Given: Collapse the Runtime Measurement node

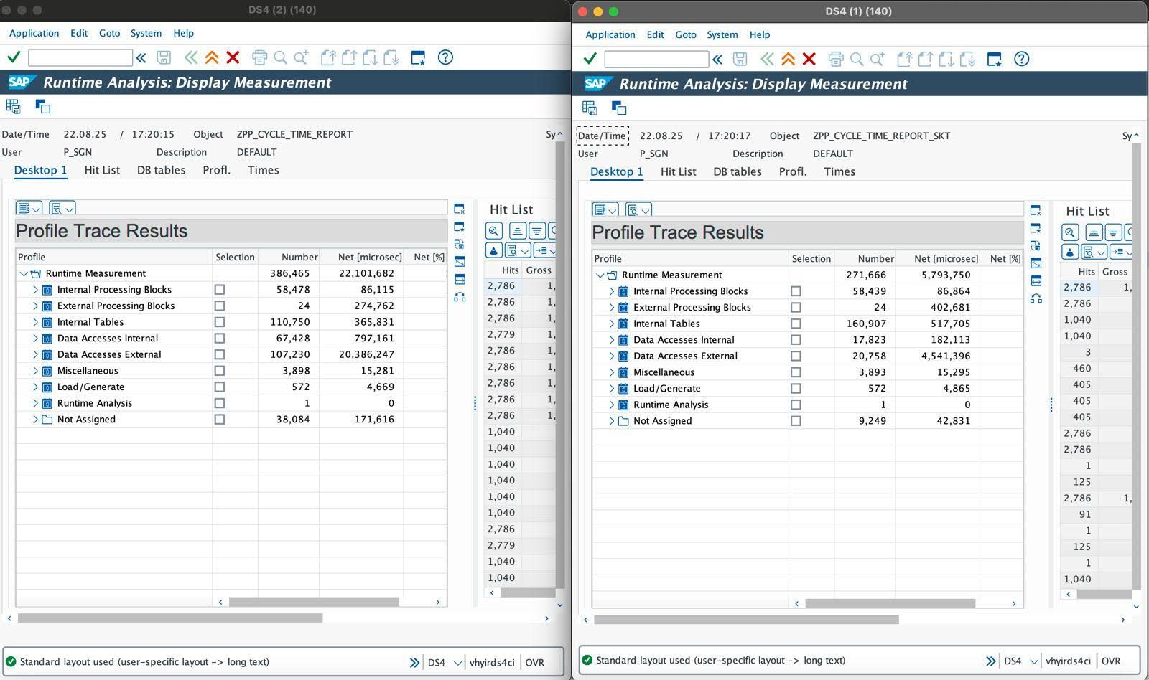Looking at the screenshot, I should click(22, 273).
